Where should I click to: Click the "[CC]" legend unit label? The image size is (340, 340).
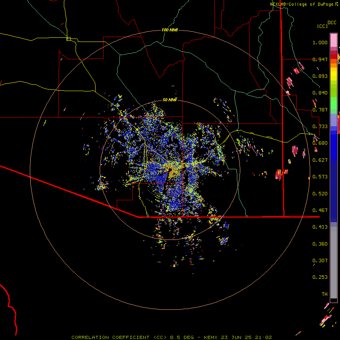pyautogui.click(x=322, y=26)
